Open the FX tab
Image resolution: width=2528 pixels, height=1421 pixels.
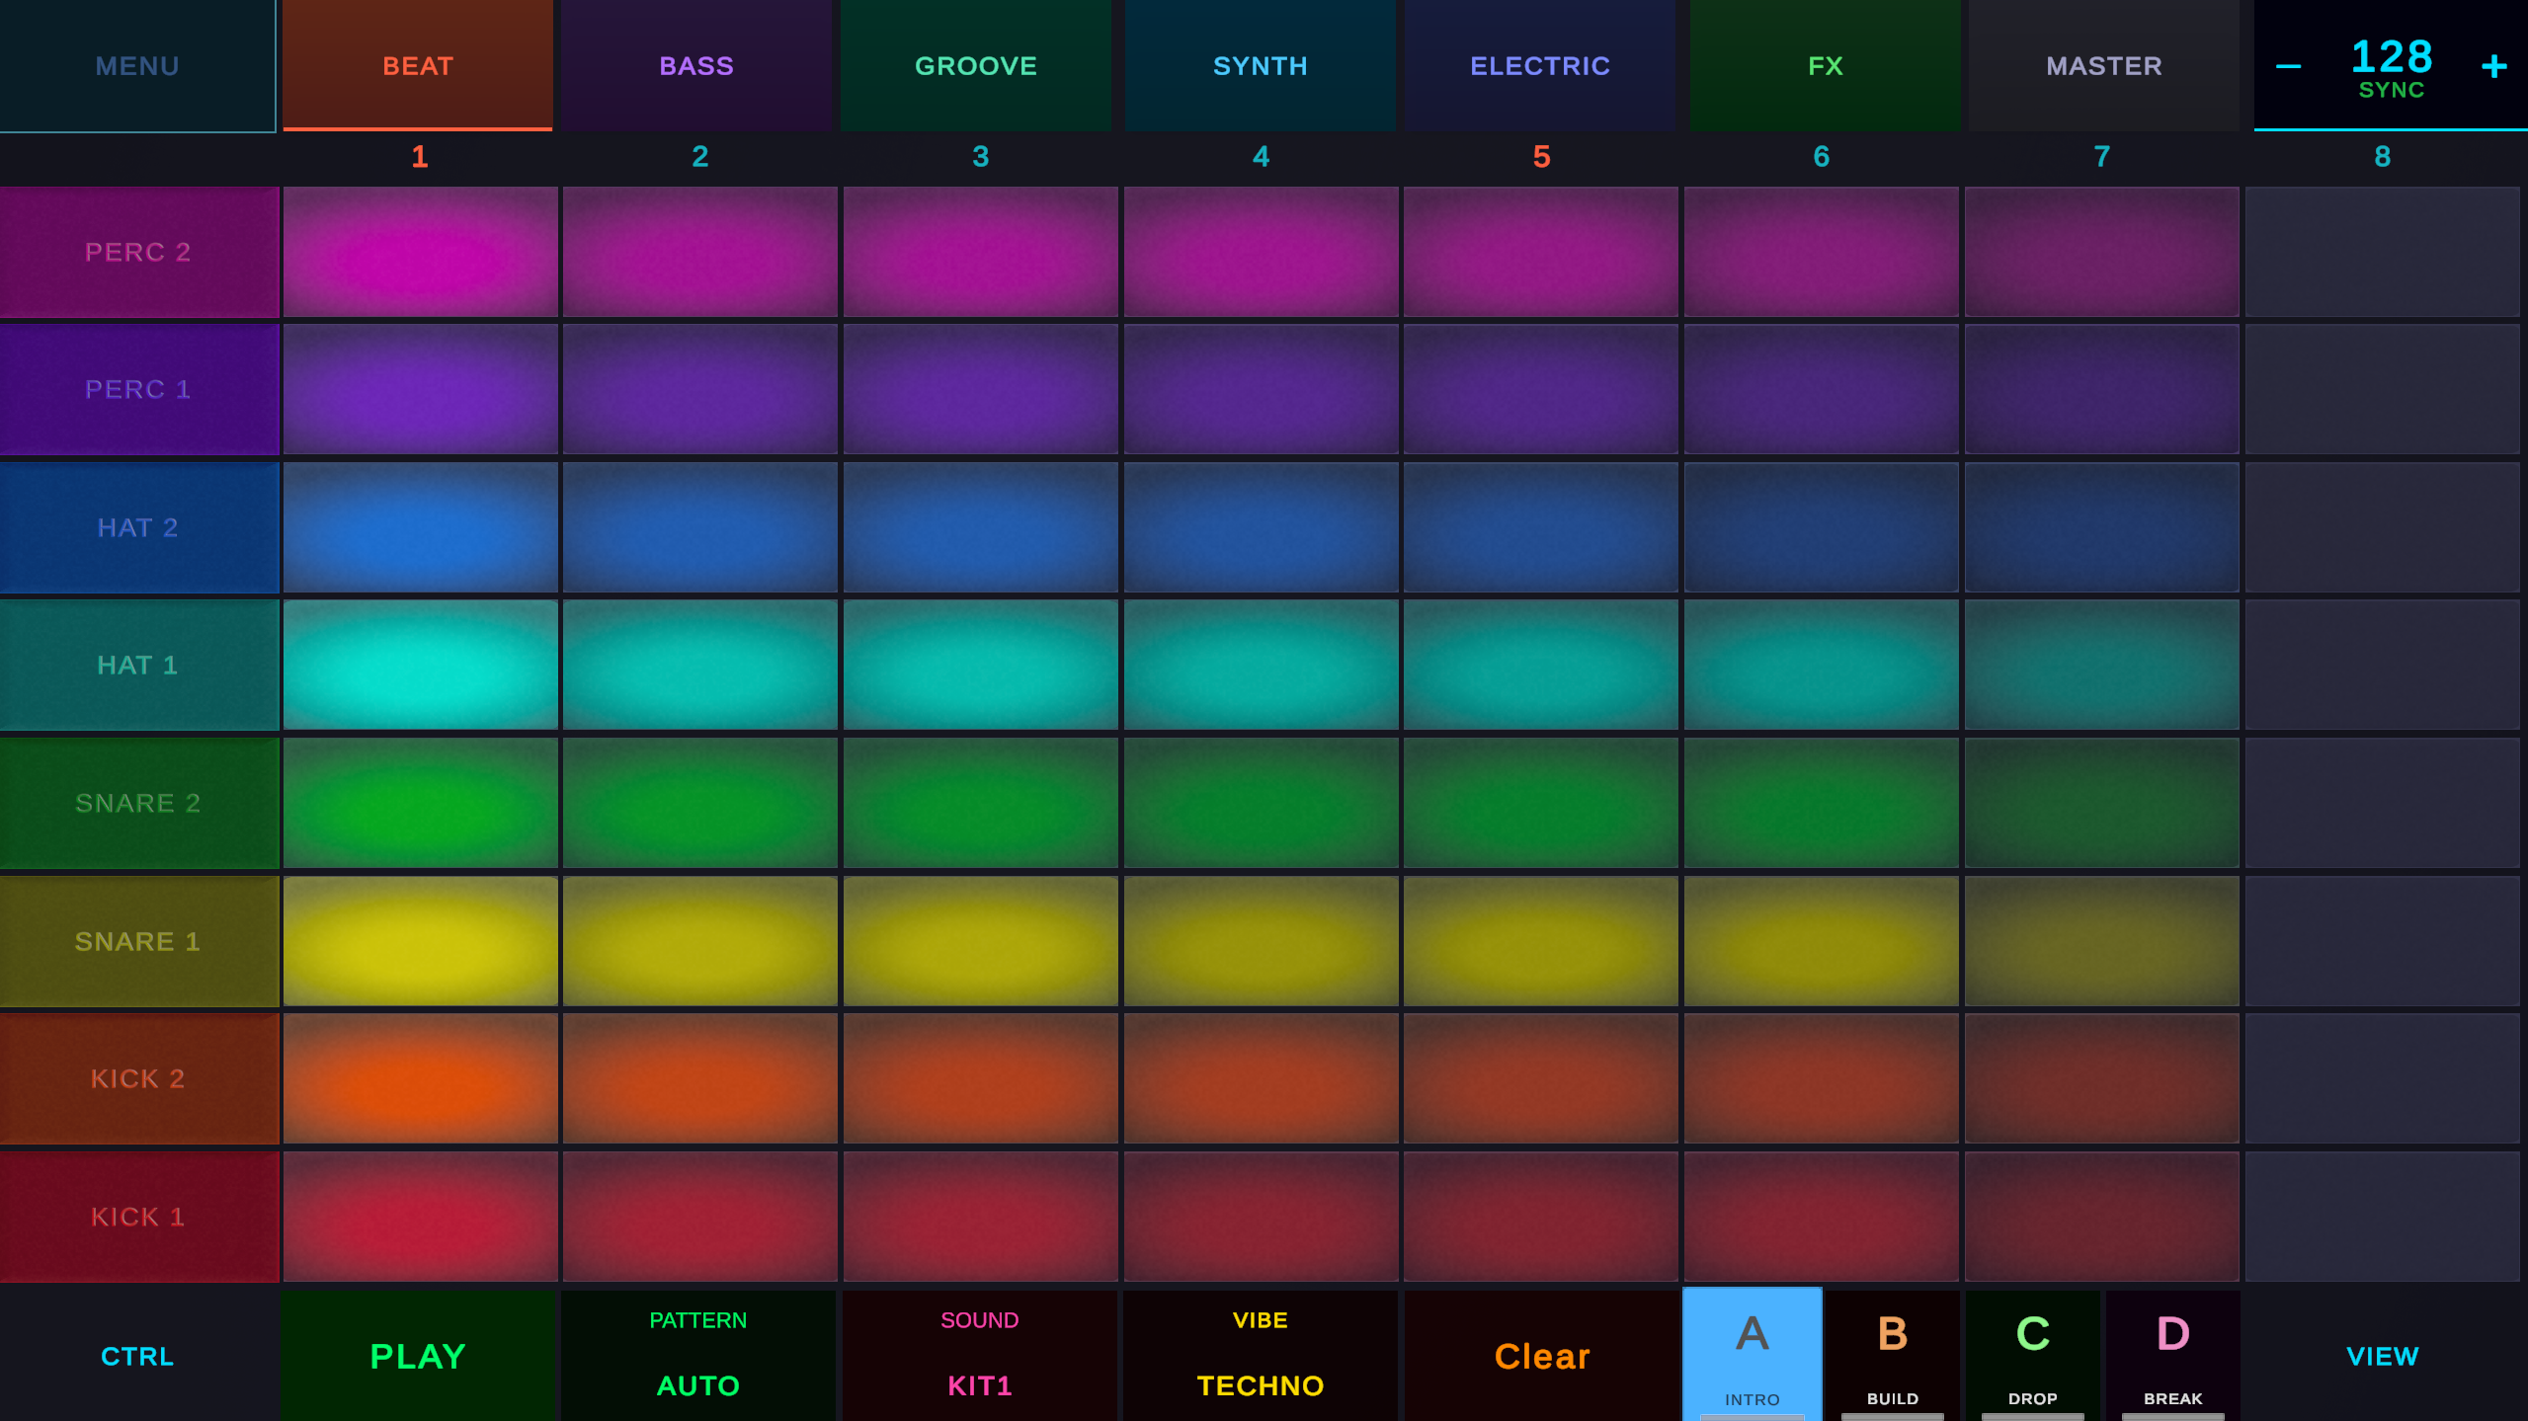(x=1826, y=65)
